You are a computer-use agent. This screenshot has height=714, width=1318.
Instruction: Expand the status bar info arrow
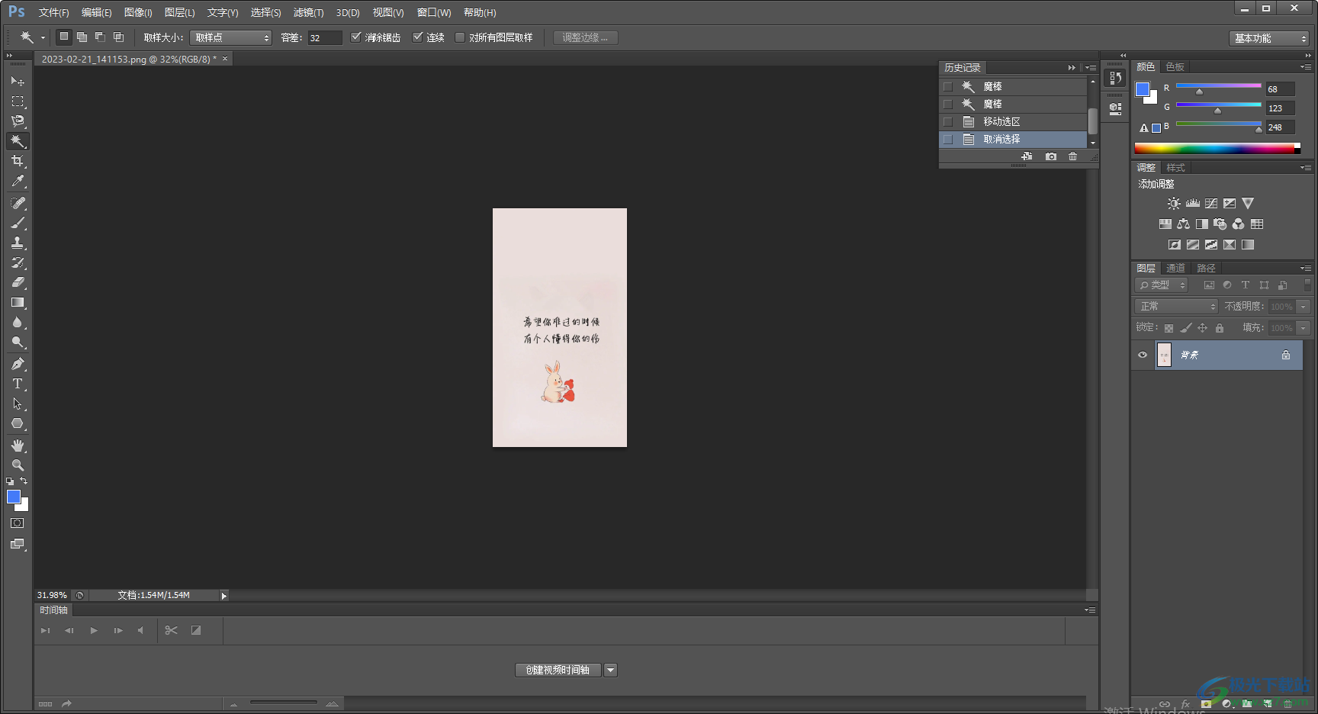(223, 595)
